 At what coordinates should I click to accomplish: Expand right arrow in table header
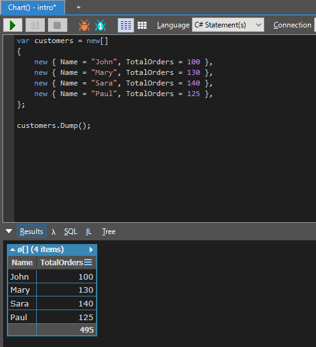tap(91, 250)
